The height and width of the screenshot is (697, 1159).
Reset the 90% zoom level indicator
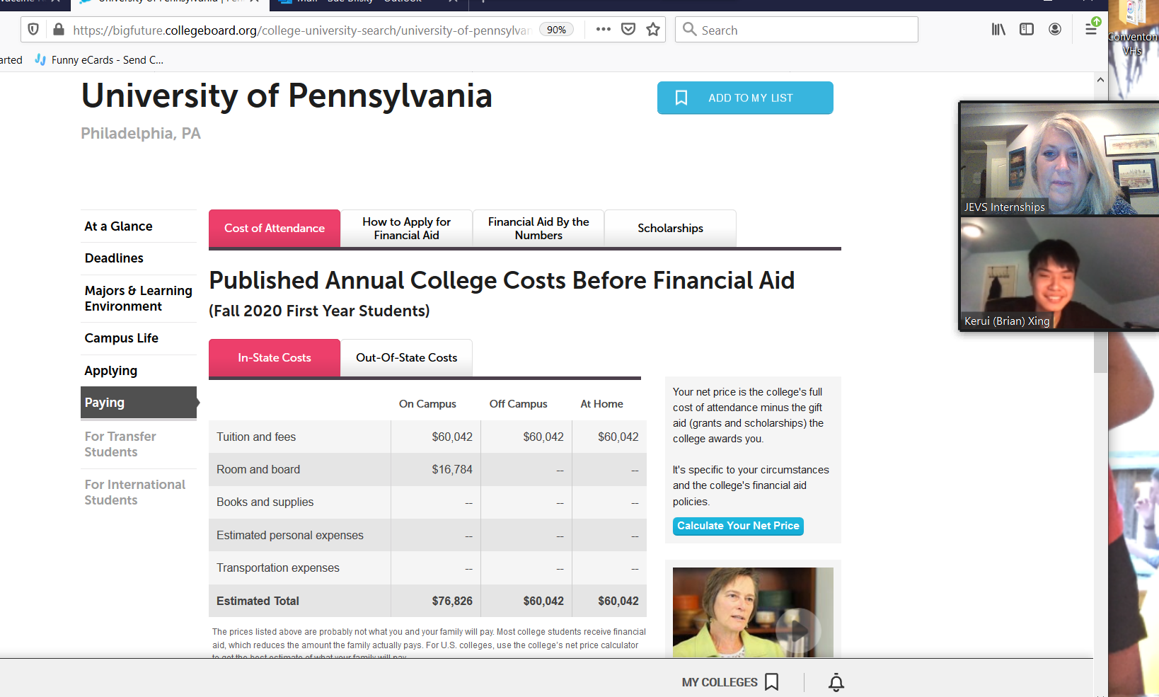tap(556, 30)
